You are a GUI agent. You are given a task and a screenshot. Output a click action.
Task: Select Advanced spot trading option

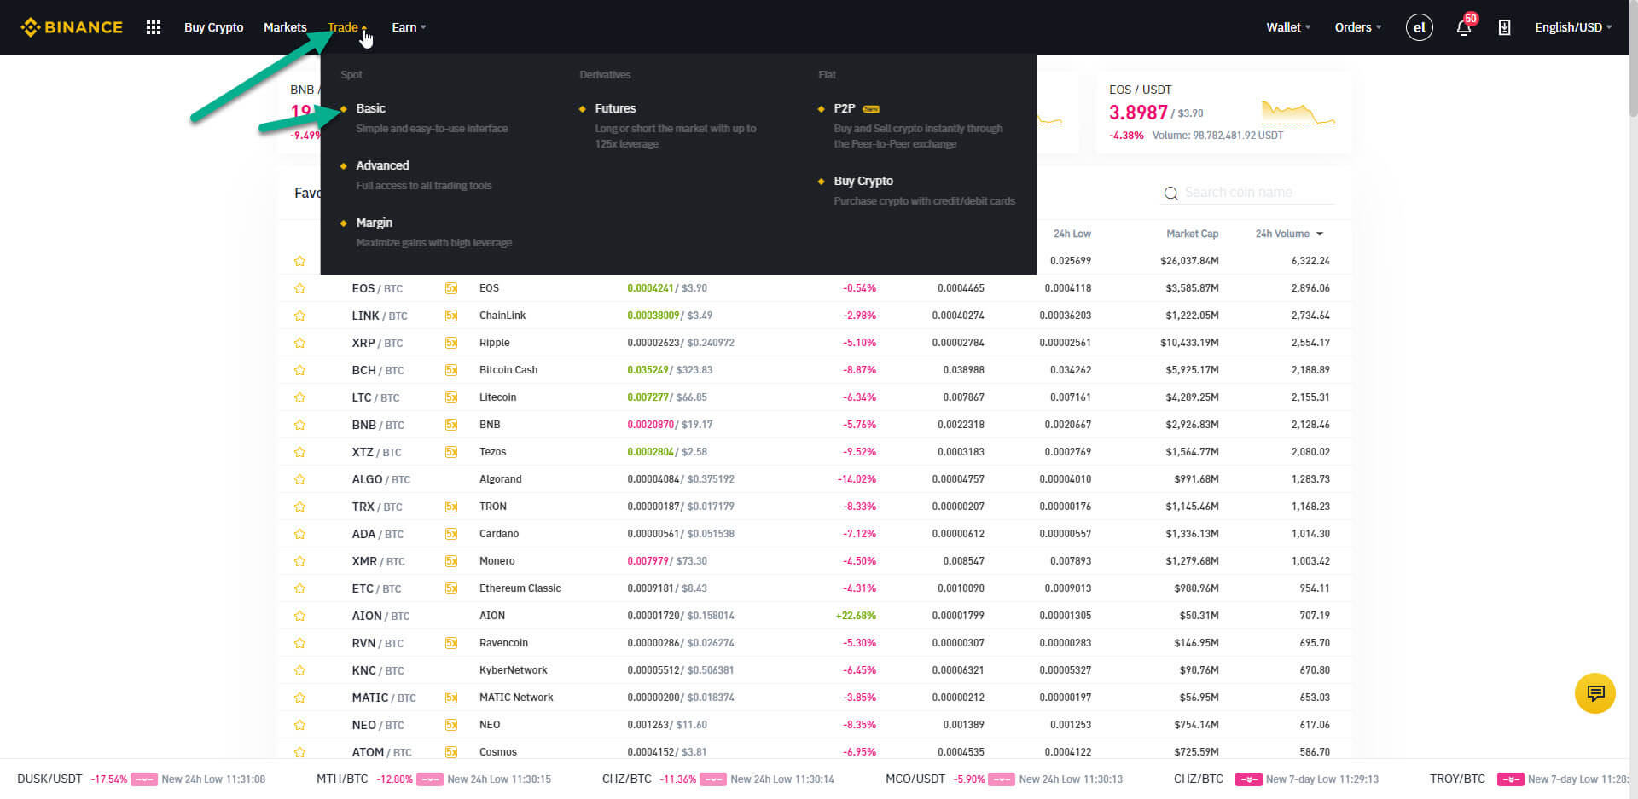pos(382,165)
